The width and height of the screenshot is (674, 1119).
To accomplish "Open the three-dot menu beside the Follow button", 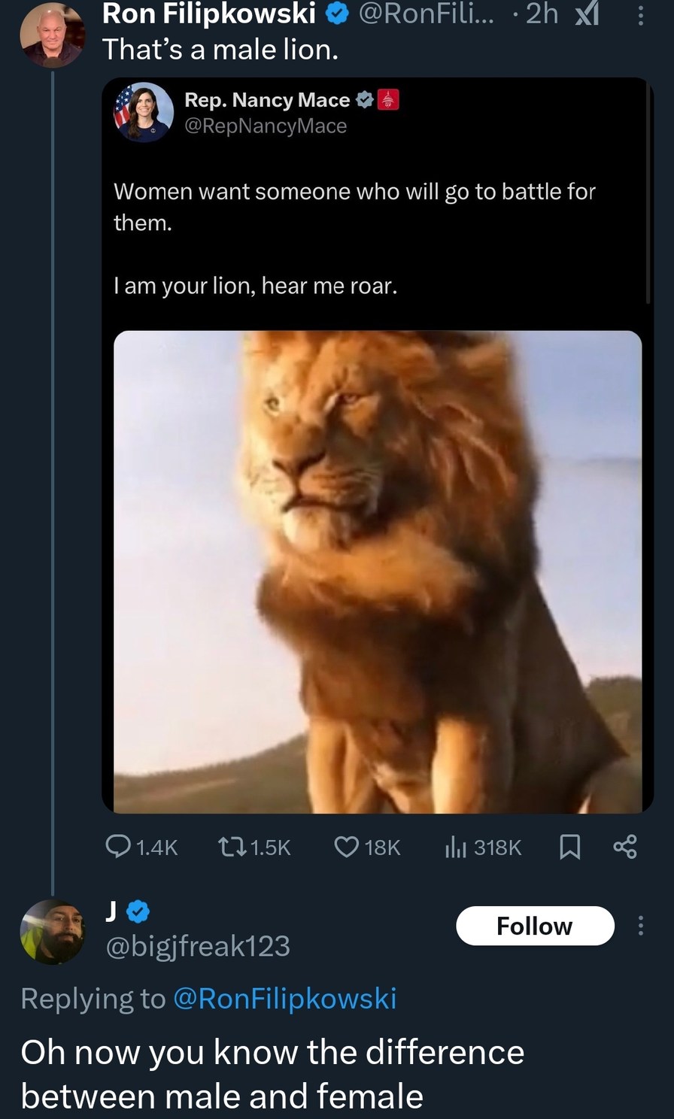I will pyautogui.click(x=640, y=926).
